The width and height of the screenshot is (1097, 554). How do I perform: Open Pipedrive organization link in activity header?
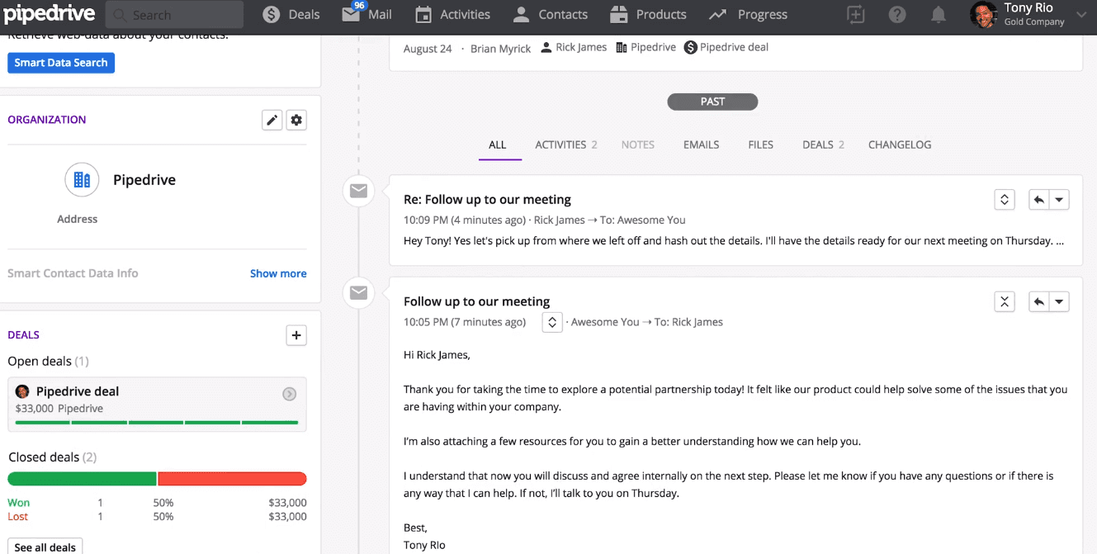coord(646,47)
